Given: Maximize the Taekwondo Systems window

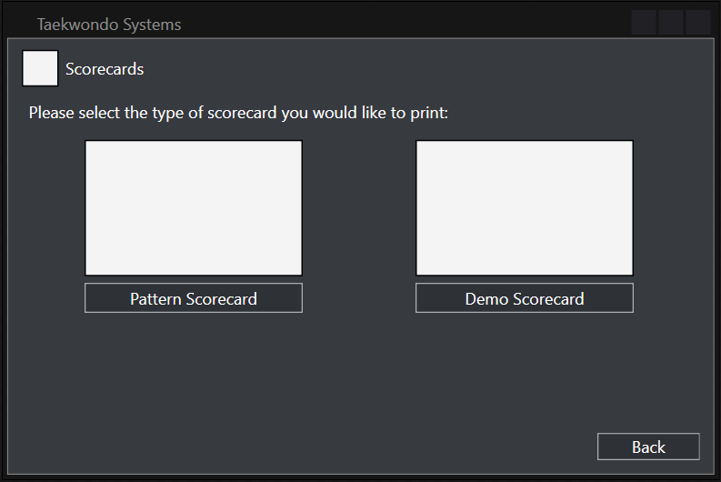Looking at the screenshot, I should [x=671, y=23].
